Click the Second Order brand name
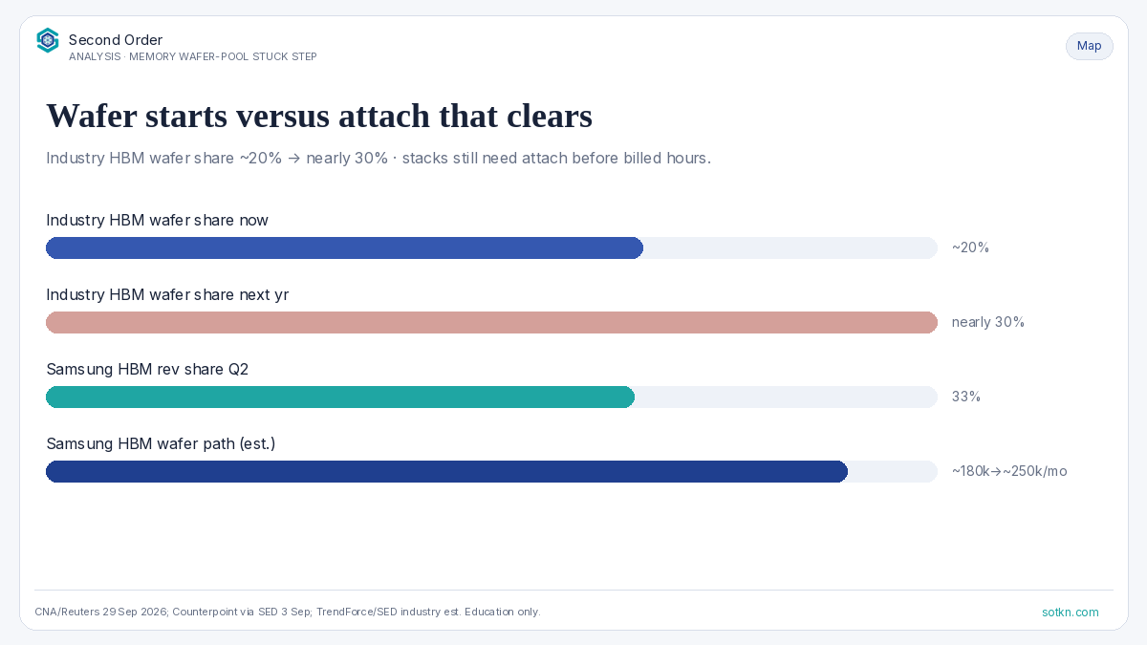Image resolution: width=1147 pixels, height=645 pixels. [116, 40]
